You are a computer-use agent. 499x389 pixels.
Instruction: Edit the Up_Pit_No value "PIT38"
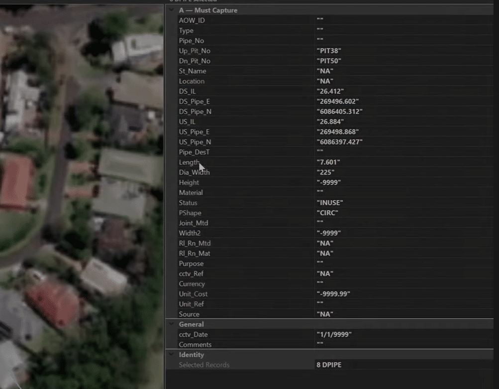pyautogui.click(x=329, y=51)
